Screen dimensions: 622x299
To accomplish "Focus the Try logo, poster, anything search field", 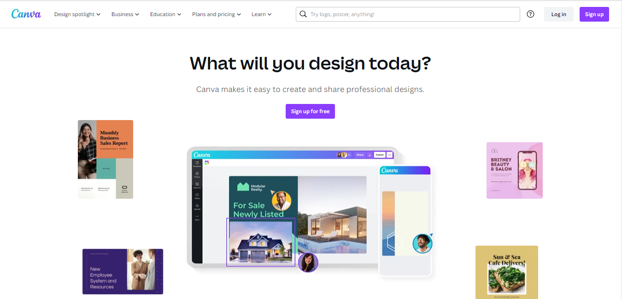I will tap(408, 14).
